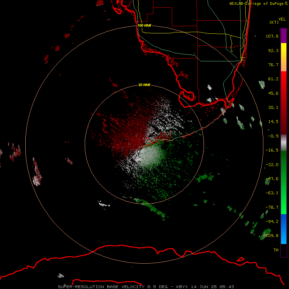Click the 61.2 velocity scale value
The image size is (289, 289).
click(273, 79)
